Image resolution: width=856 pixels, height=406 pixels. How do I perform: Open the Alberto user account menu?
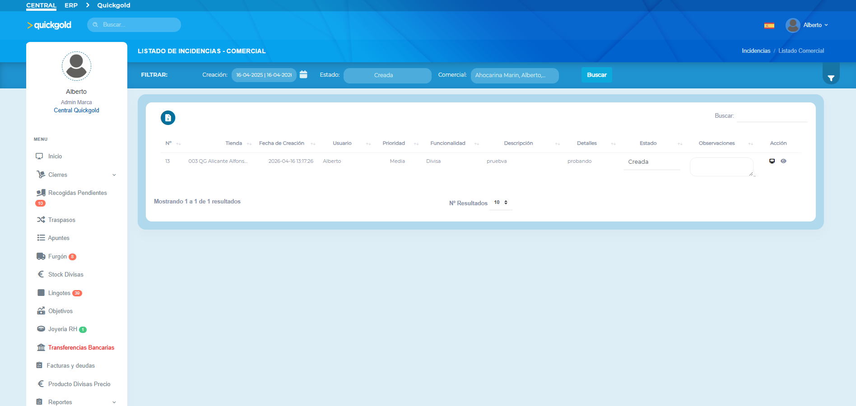(x=807, y=25)
